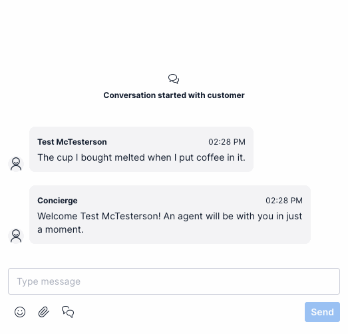The image size is (348, 334).
Task: Click the Send button
Action: coord(322,312)
